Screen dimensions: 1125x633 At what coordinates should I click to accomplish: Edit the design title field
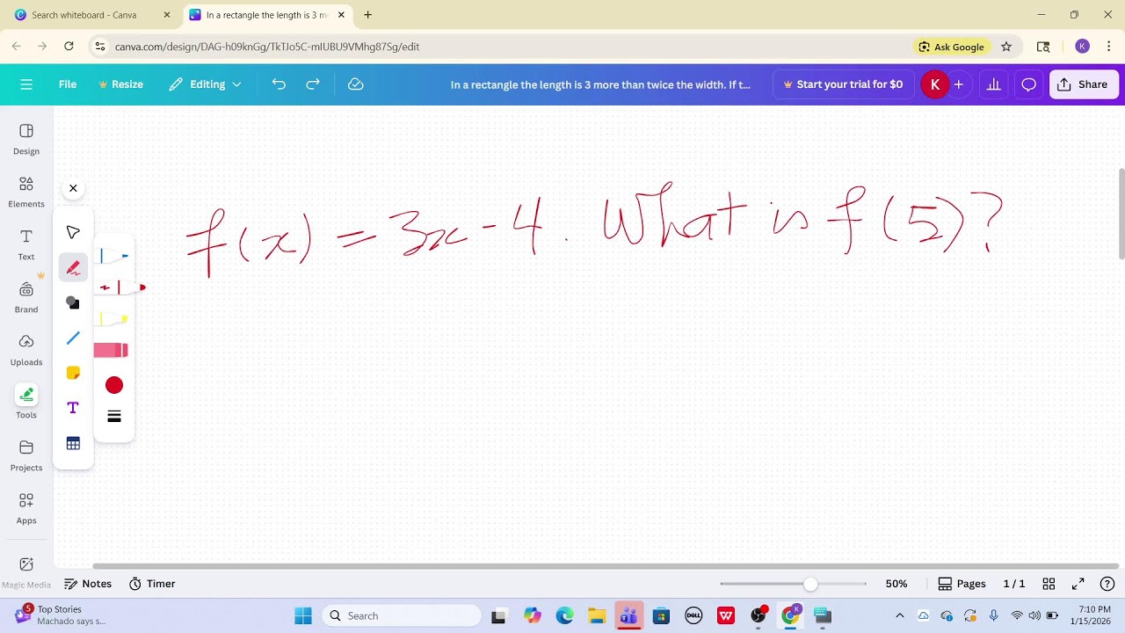point(600,84)
